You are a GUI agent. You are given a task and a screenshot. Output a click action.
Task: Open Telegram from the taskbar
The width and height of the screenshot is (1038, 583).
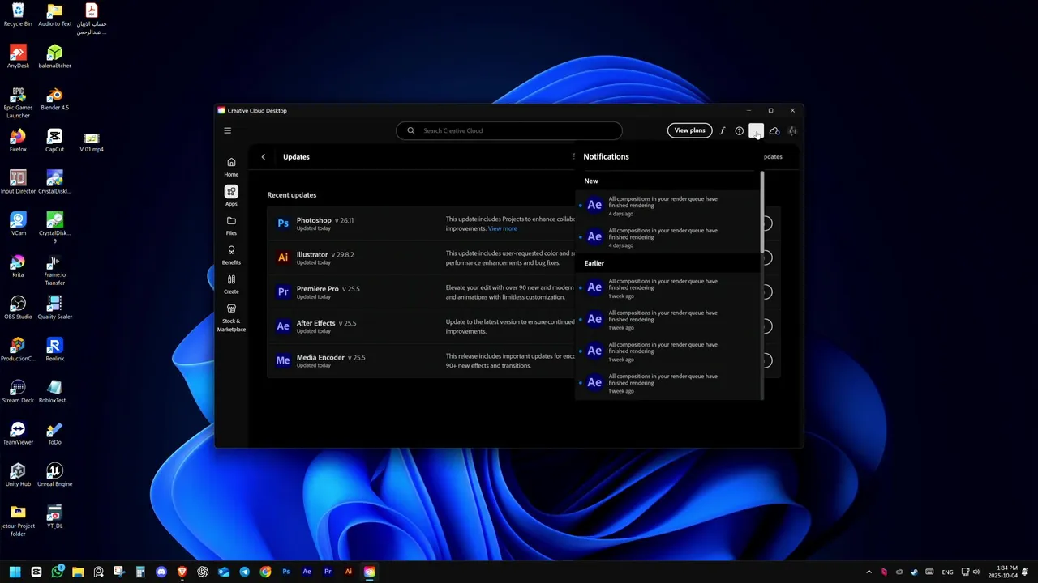click(x=244, y=572)
